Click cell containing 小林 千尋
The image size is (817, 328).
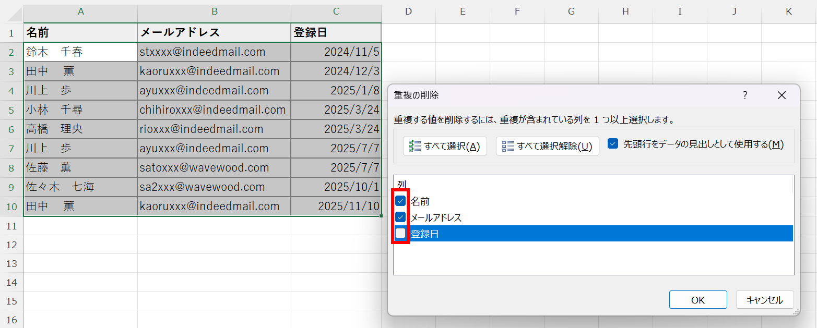click(x=81, y=110)
